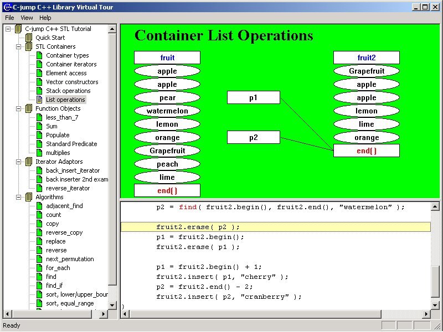Click the count page icon
The width and height of the screenshot is (443, 332).
(x=39, y=215)
